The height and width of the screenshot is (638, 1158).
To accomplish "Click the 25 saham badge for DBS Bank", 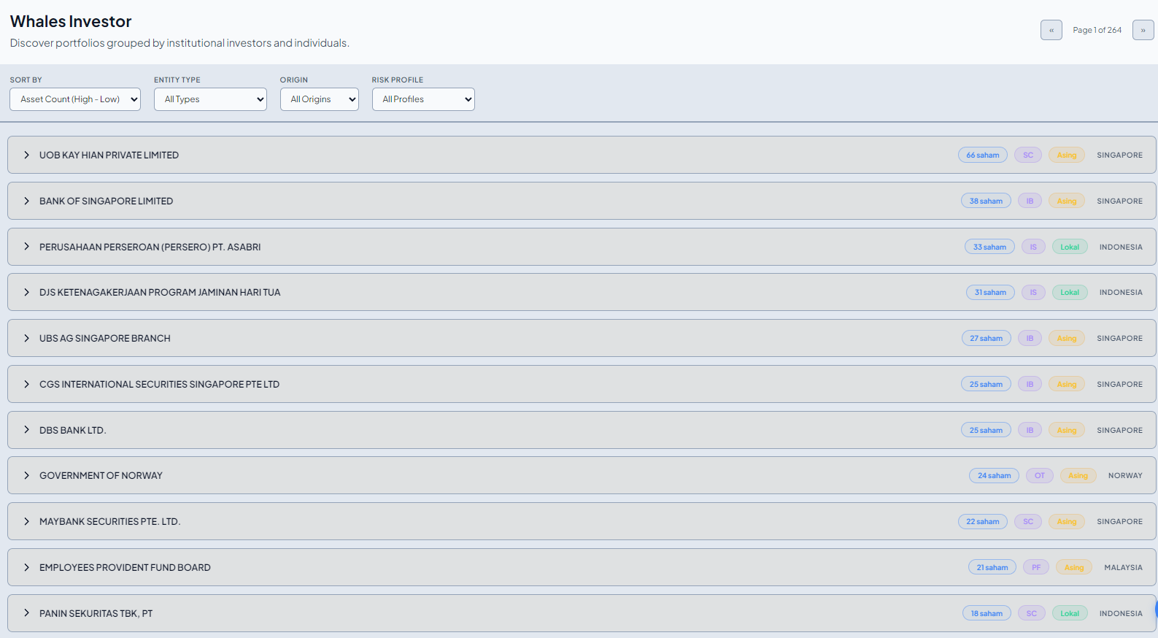I will pos(986,430).
